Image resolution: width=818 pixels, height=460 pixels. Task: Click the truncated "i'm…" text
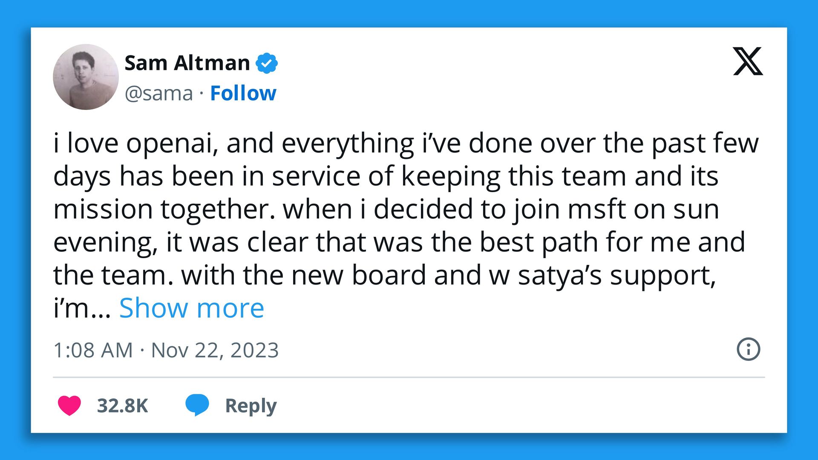click(82, 308)
